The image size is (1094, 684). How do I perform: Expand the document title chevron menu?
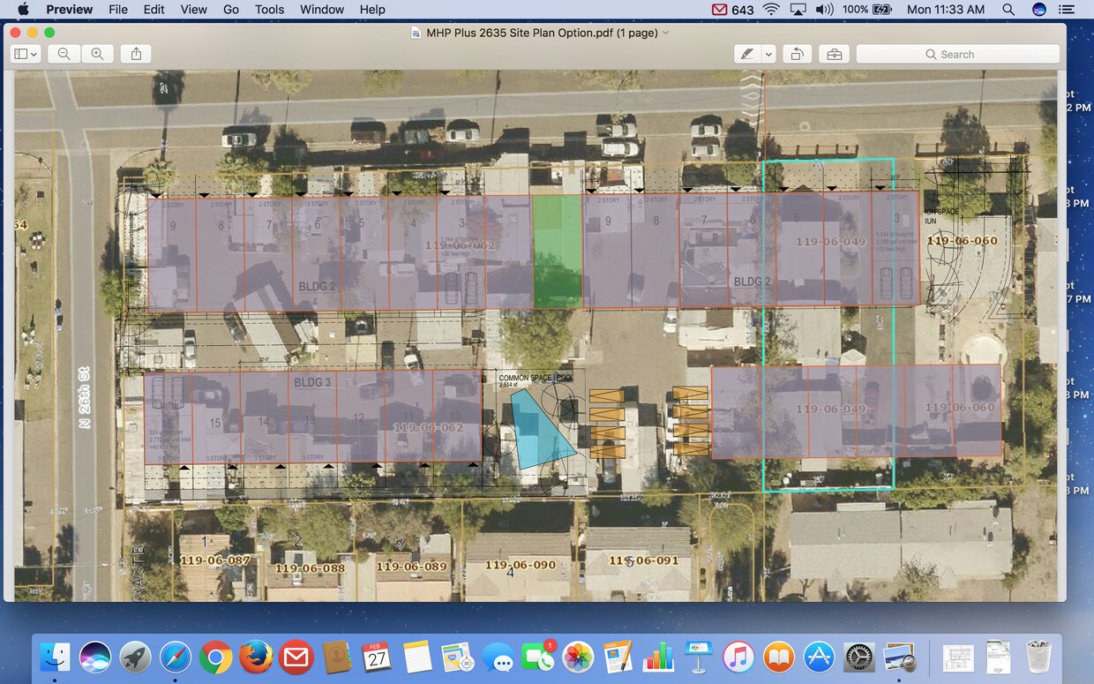(x=666, y=33)
